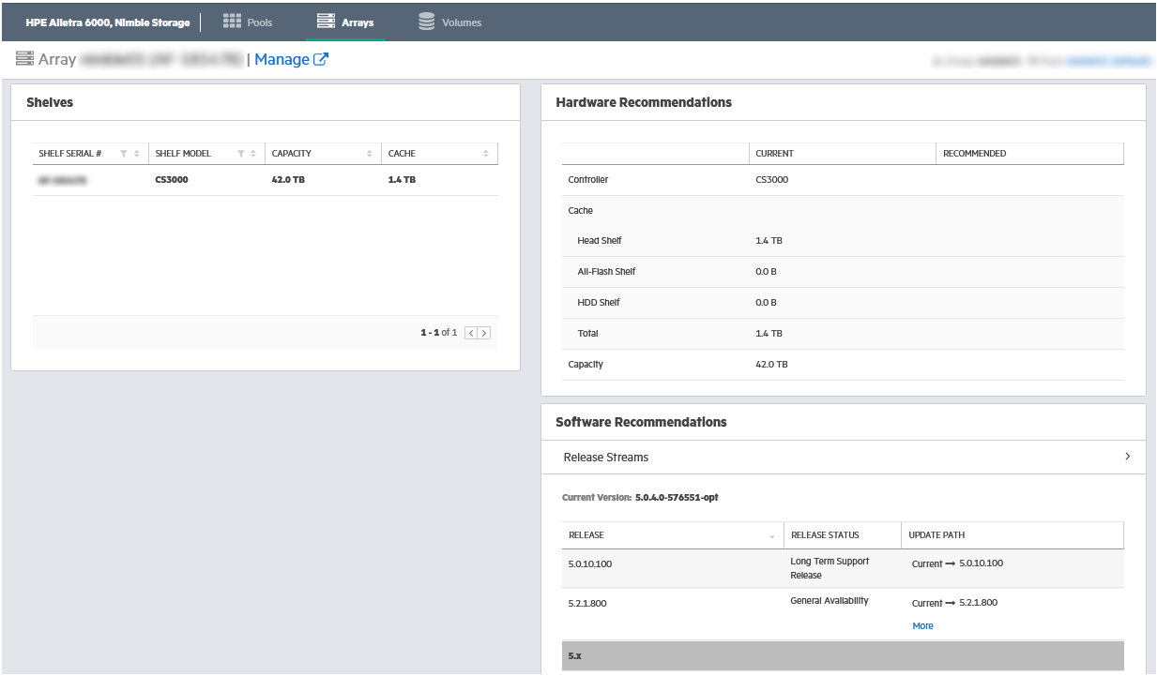This screenshot has height=676, width=1157.
Task: Select the HDD Shelf row label
Action: (x=599, y=303)
